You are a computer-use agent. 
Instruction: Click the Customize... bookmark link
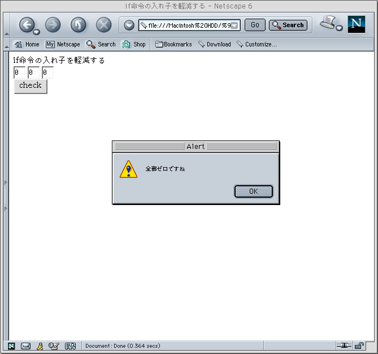click(257, 44)
